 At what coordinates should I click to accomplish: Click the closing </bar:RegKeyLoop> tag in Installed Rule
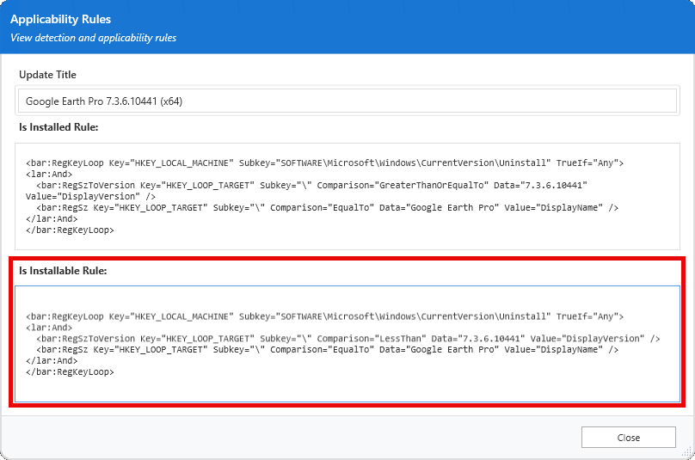coord(70,230)
